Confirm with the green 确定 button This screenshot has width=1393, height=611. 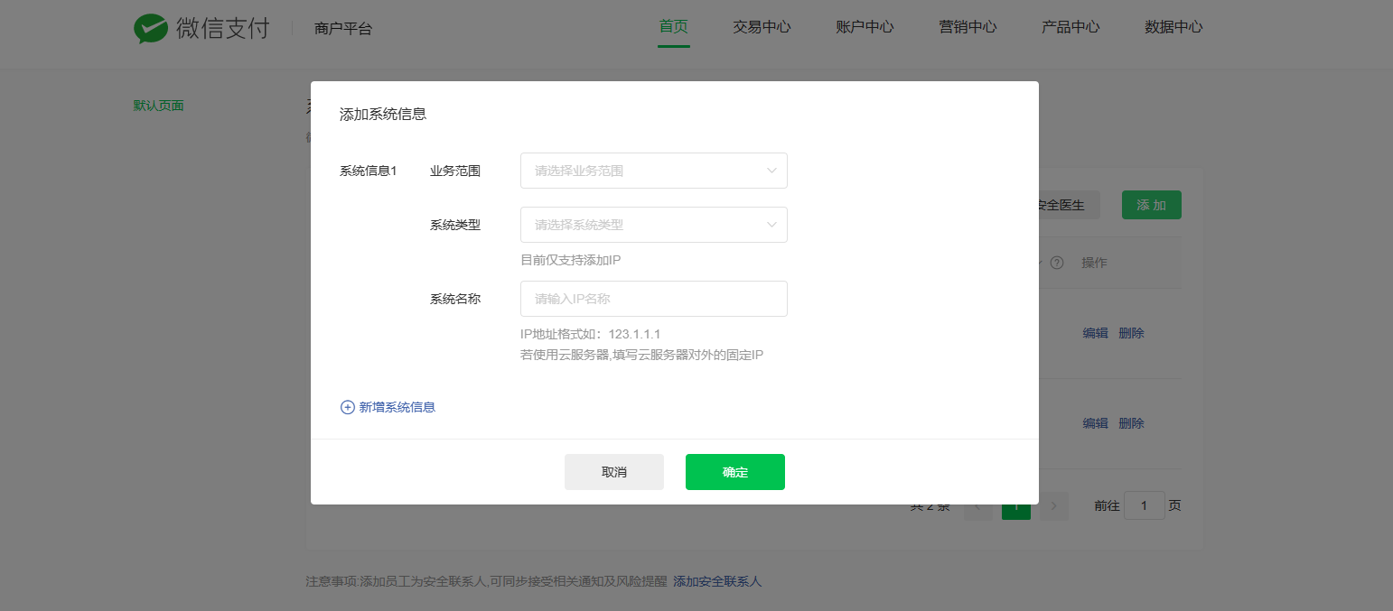734,472
